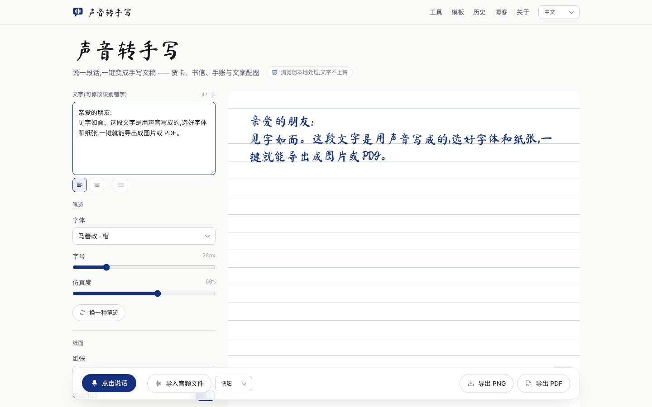The image size is (652, 407).
Task: Click the 47 字 character count
Action: click(208, 95)
